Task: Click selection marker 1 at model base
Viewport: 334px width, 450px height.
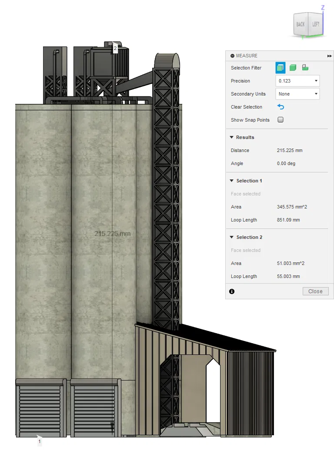Action: [40, 441]
